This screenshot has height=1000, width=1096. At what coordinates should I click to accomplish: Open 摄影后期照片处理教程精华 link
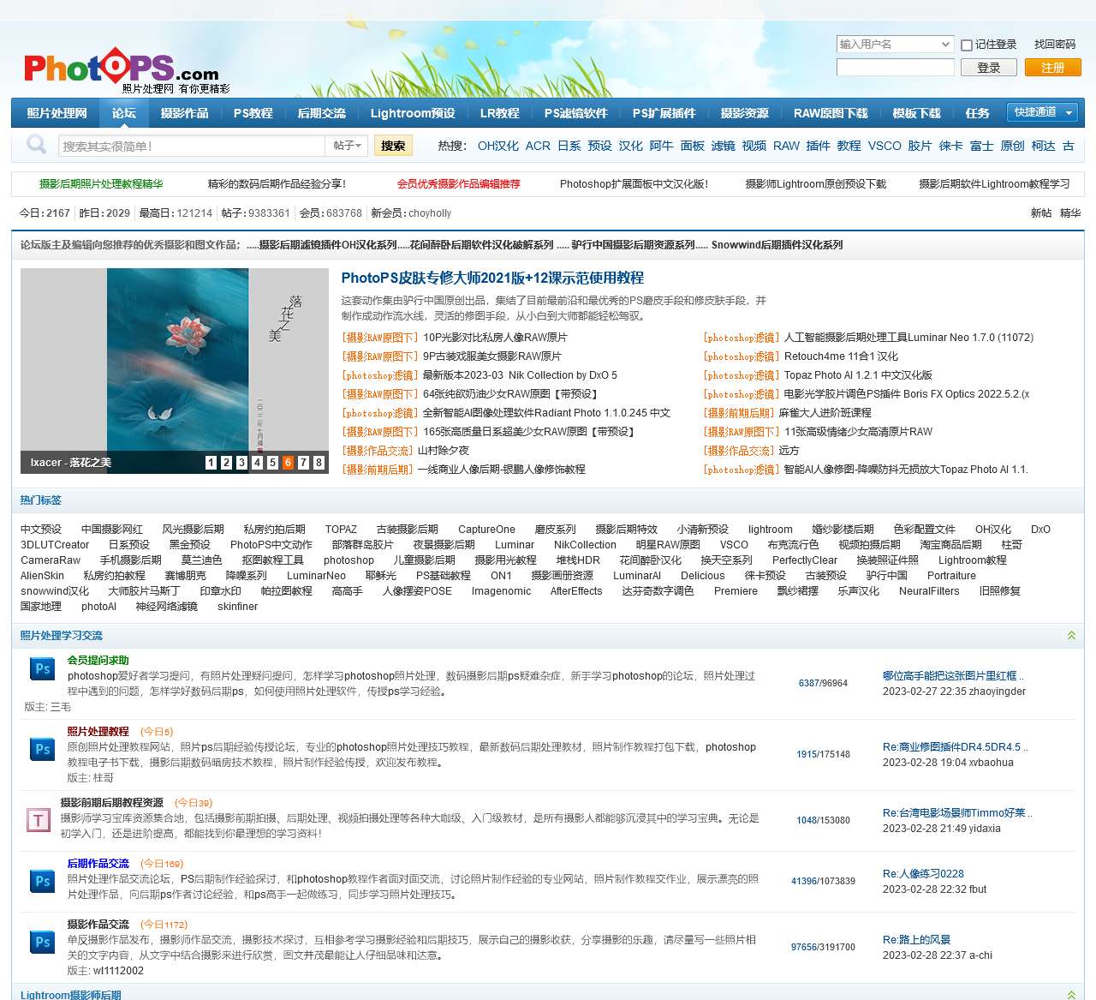pos(101,183)
